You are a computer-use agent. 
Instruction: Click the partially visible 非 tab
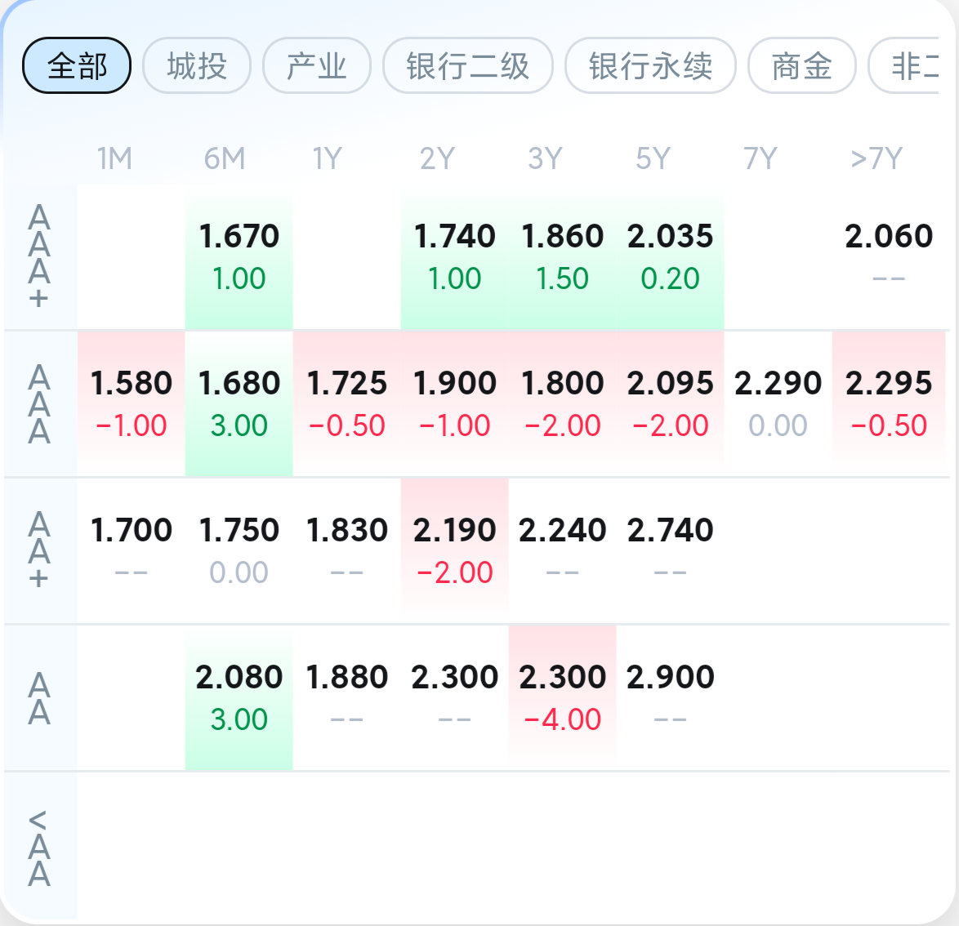click(904, 65)
